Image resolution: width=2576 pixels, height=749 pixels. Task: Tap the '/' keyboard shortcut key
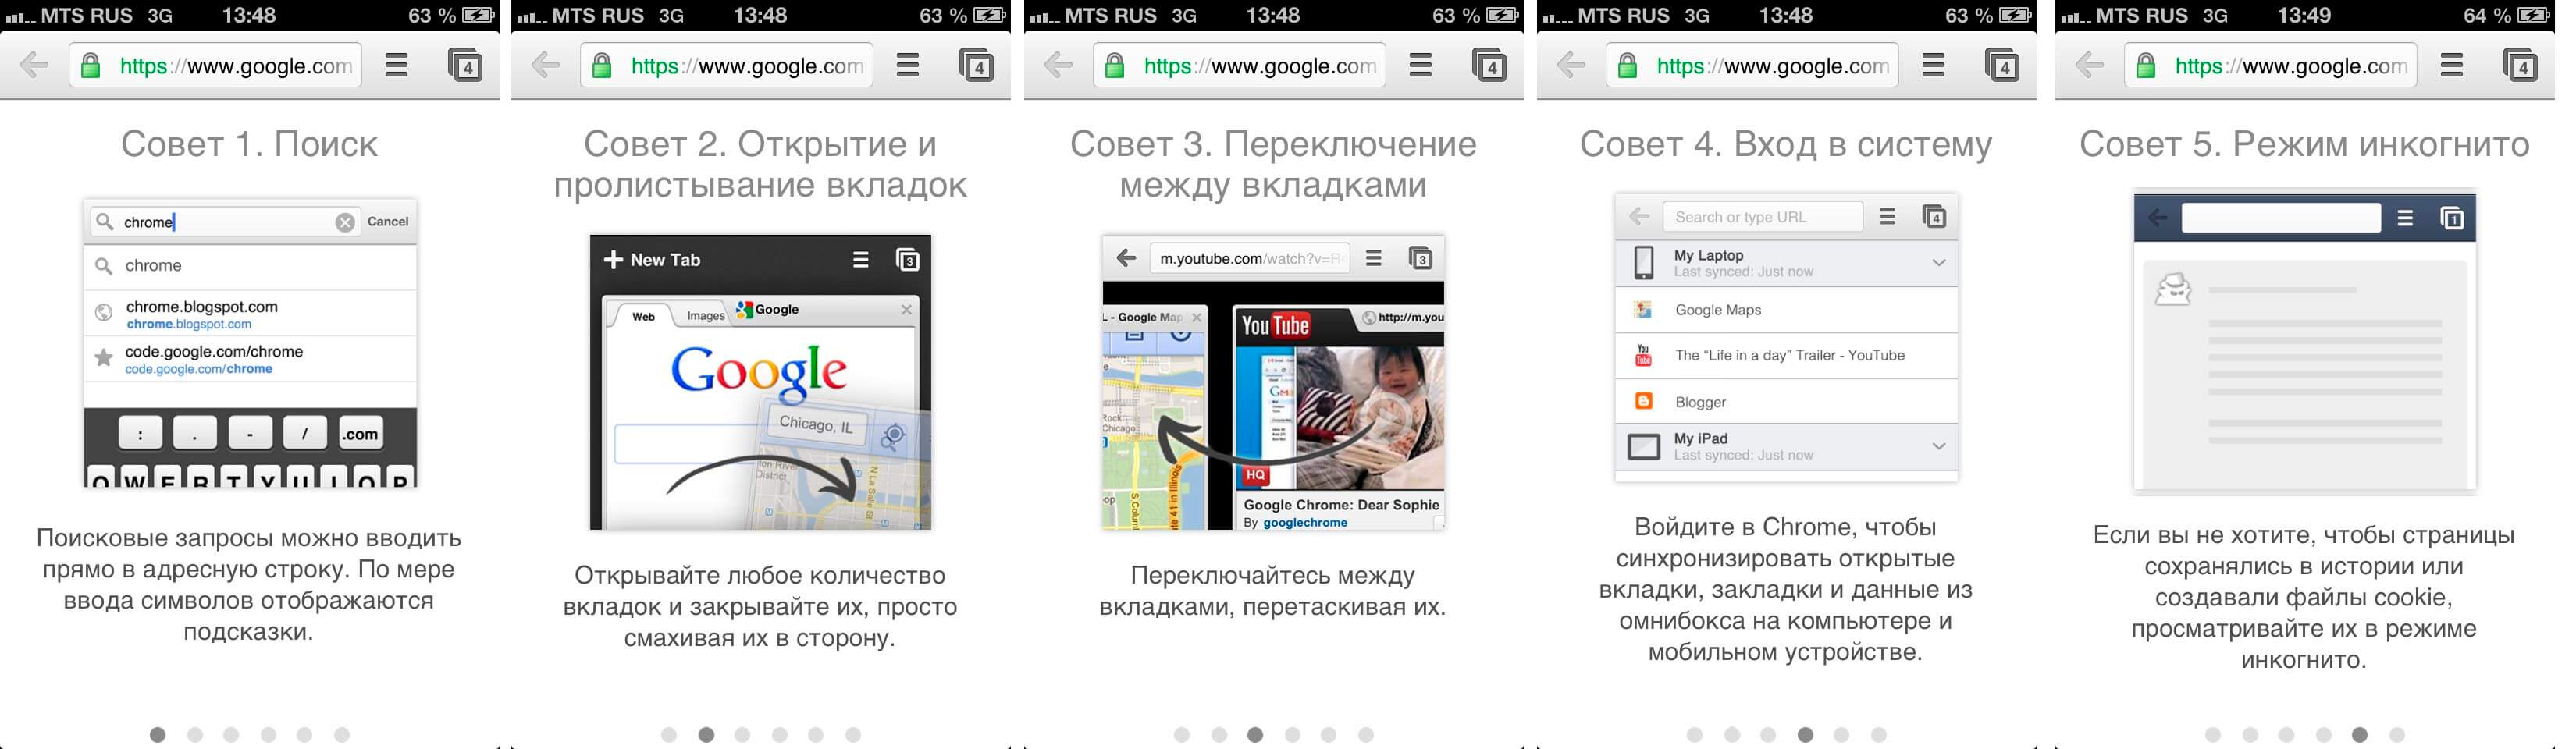point(305,434)
